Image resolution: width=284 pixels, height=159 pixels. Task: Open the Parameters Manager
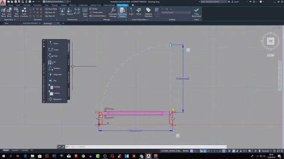tap(113, 12)
